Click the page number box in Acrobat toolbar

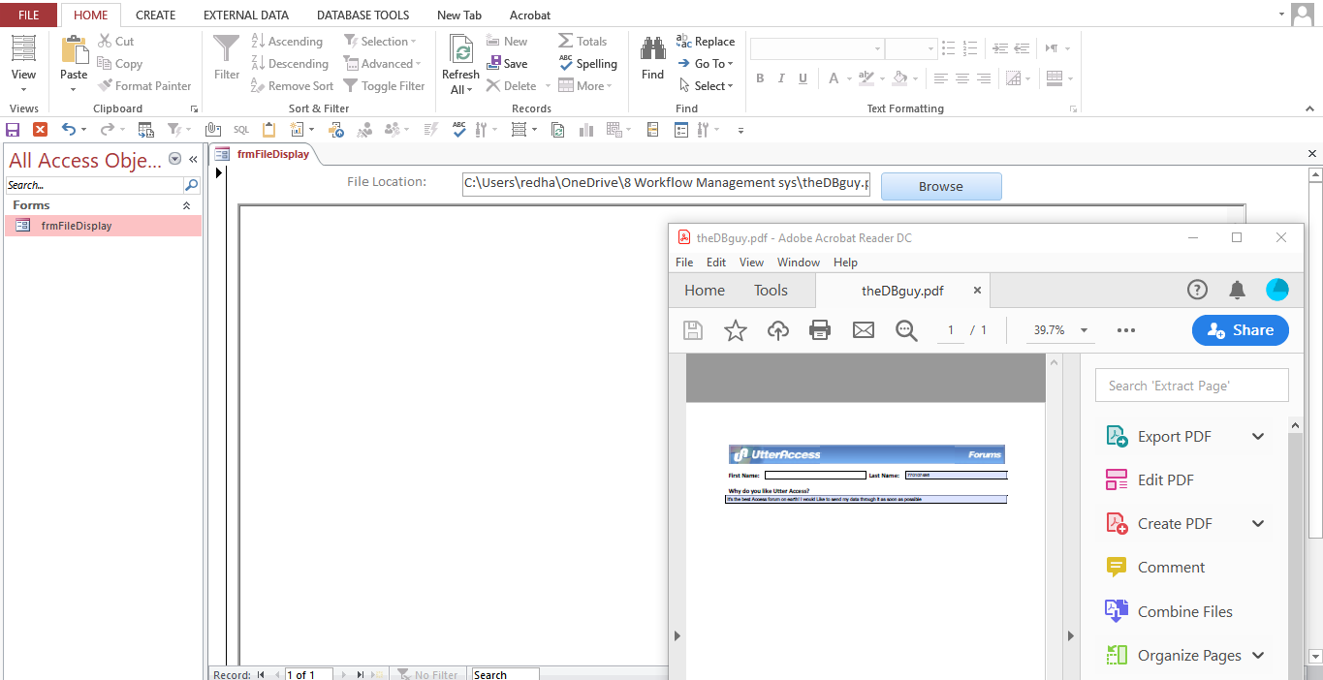click(x=951, y=330)
